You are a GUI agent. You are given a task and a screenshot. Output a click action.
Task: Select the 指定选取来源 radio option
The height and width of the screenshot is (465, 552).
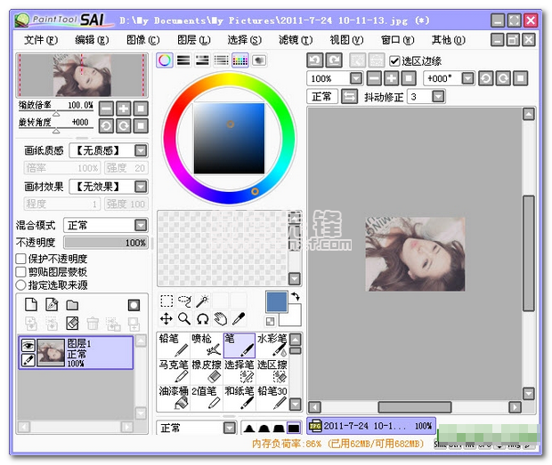(20, 285)
